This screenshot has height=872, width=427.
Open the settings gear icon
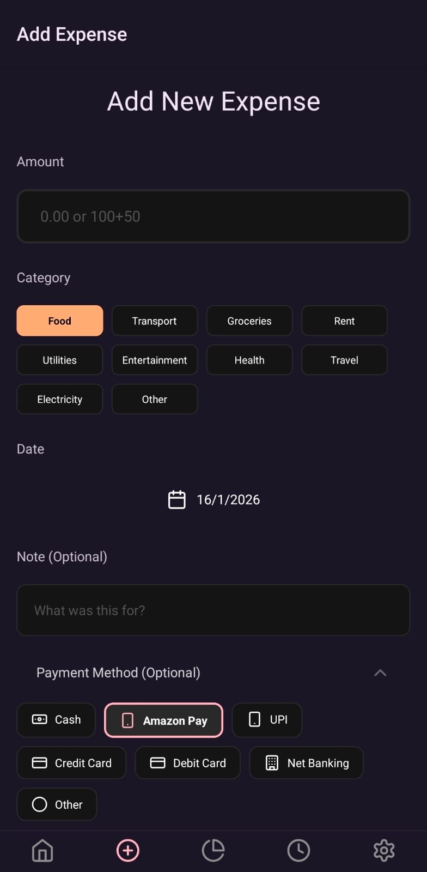coord(384,850)
